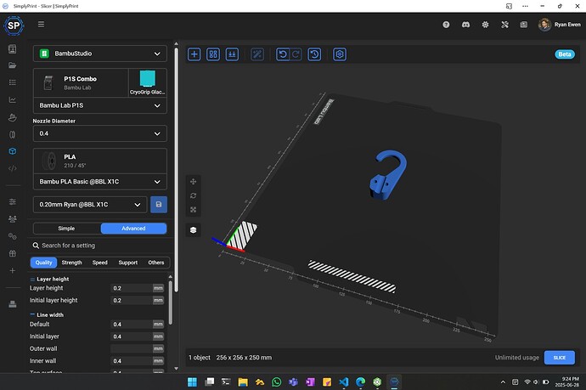Select the Strength settings tab
This screenshot has height=390, width=586.
[x=71, y=263]
